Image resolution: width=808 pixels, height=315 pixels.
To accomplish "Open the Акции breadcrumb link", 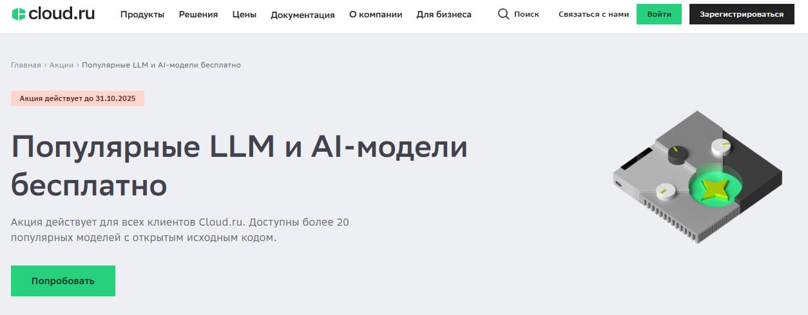I will pos(61,65).
